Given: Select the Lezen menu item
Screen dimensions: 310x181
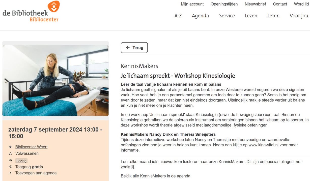Looking at the screenshot, I should click(x=251, y=16).
